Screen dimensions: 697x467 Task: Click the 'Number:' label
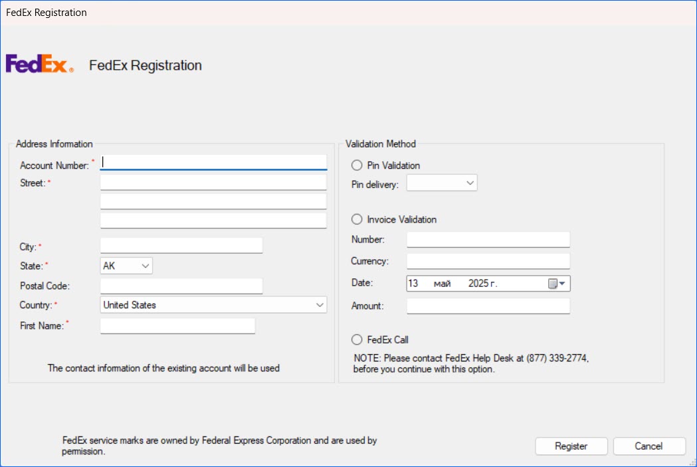[367, 240]
